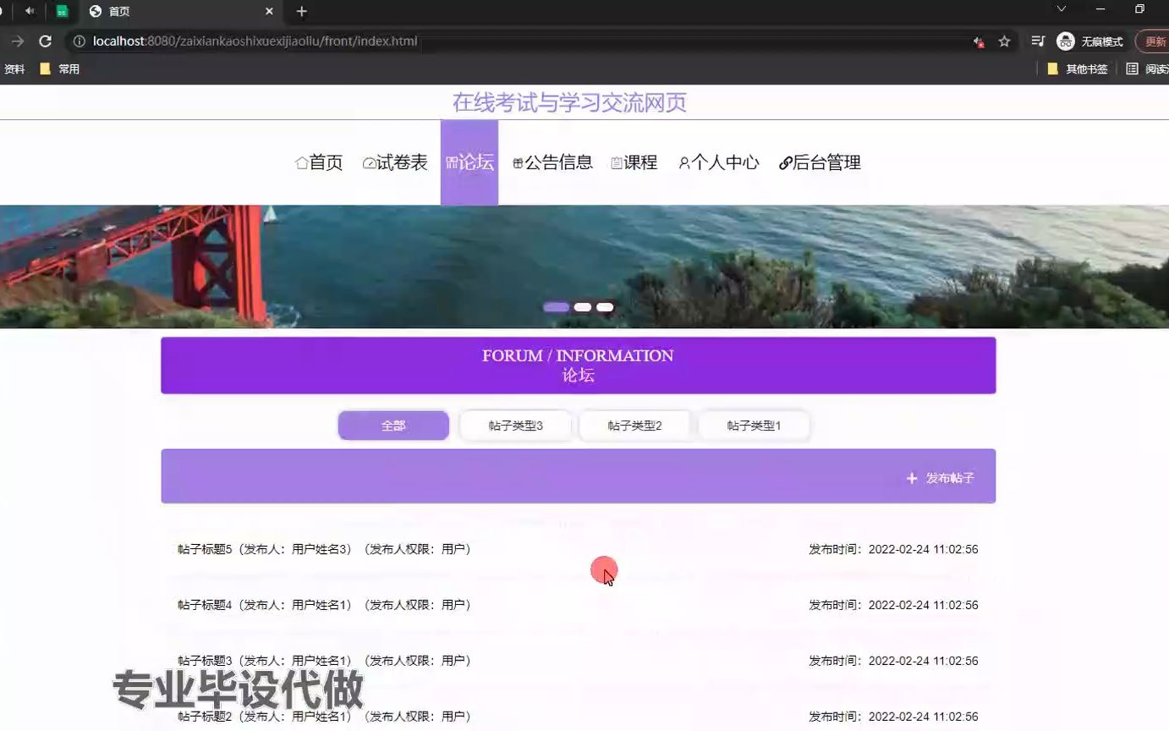1169x731 pixels.
Task: Click the chain-link icon next to 后台管理
Action: tap(784, 162)
